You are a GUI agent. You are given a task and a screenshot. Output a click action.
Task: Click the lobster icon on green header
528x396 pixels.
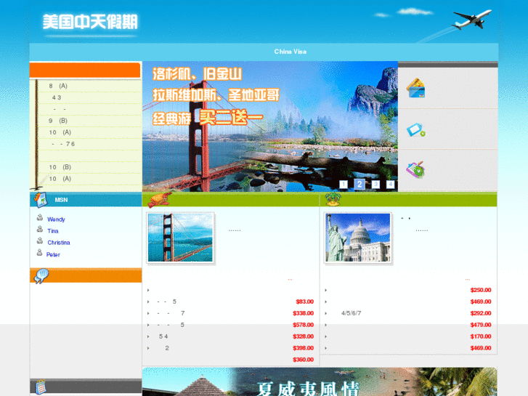click(159, 199)
